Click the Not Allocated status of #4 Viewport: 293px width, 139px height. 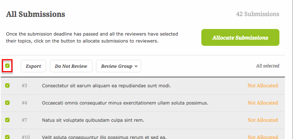pos(263,103)
